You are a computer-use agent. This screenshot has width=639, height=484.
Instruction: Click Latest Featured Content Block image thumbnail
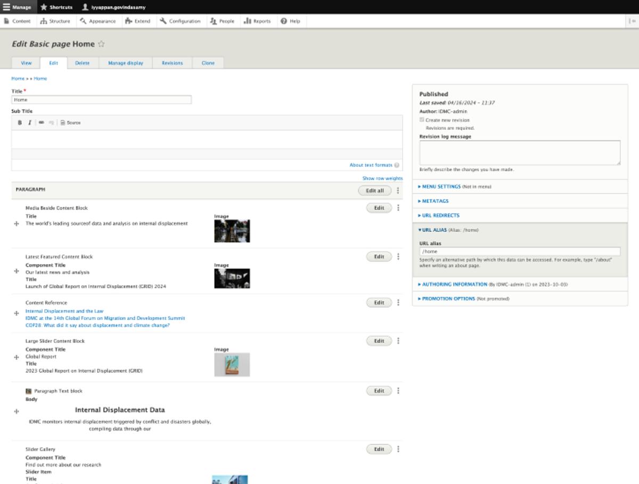(x=232, y=278)
